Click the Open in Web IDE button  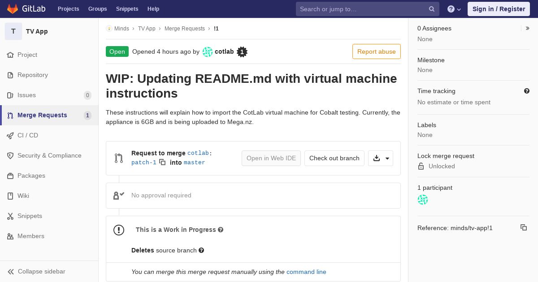[x=271, y=158]
